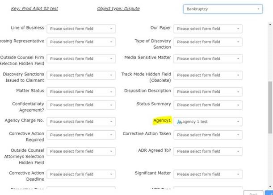This screenshot has width=273, height=195.
Task: Open the Significant Matter dropdown
Action: click(208, 174)
